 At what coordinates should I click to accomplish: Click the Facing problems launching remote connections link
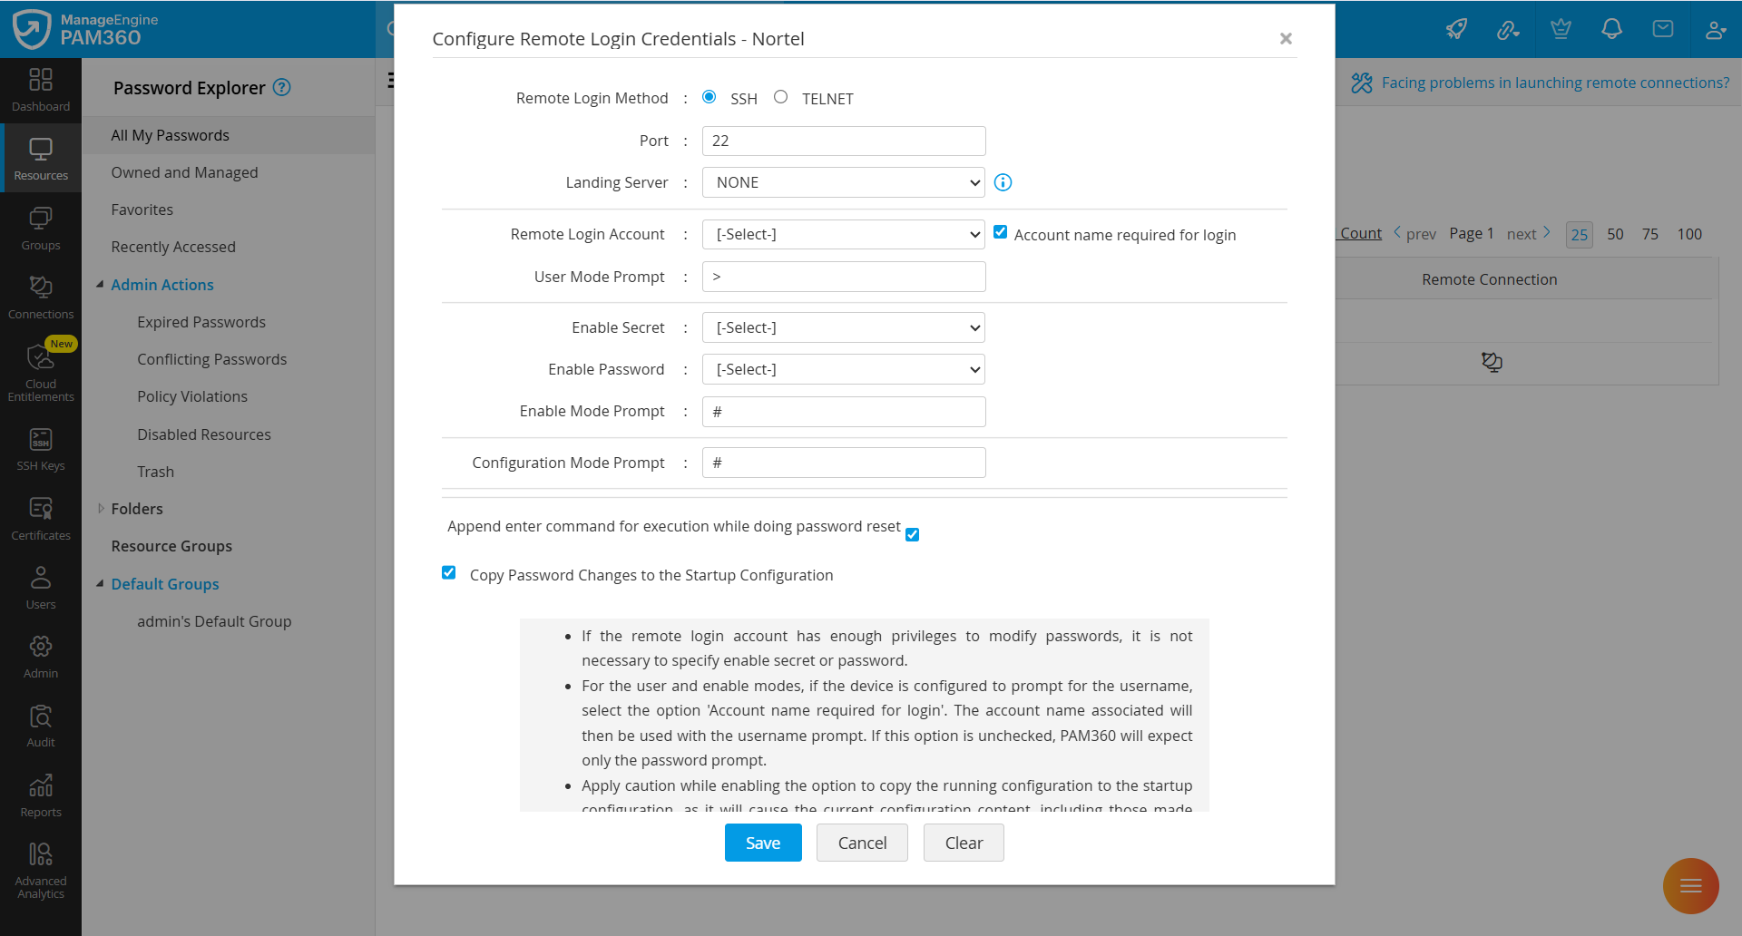1553,82
